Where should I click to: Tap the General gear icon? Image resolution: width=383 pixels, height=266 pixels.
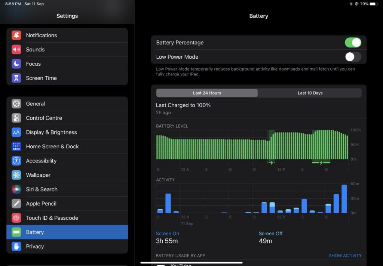pos(16,104)
